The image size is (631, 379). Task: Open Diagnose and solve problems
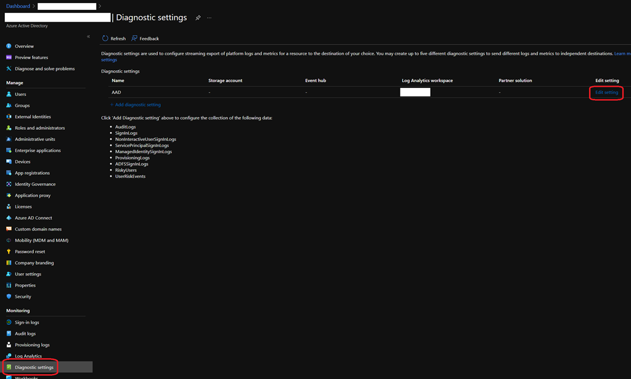(44, 69)
